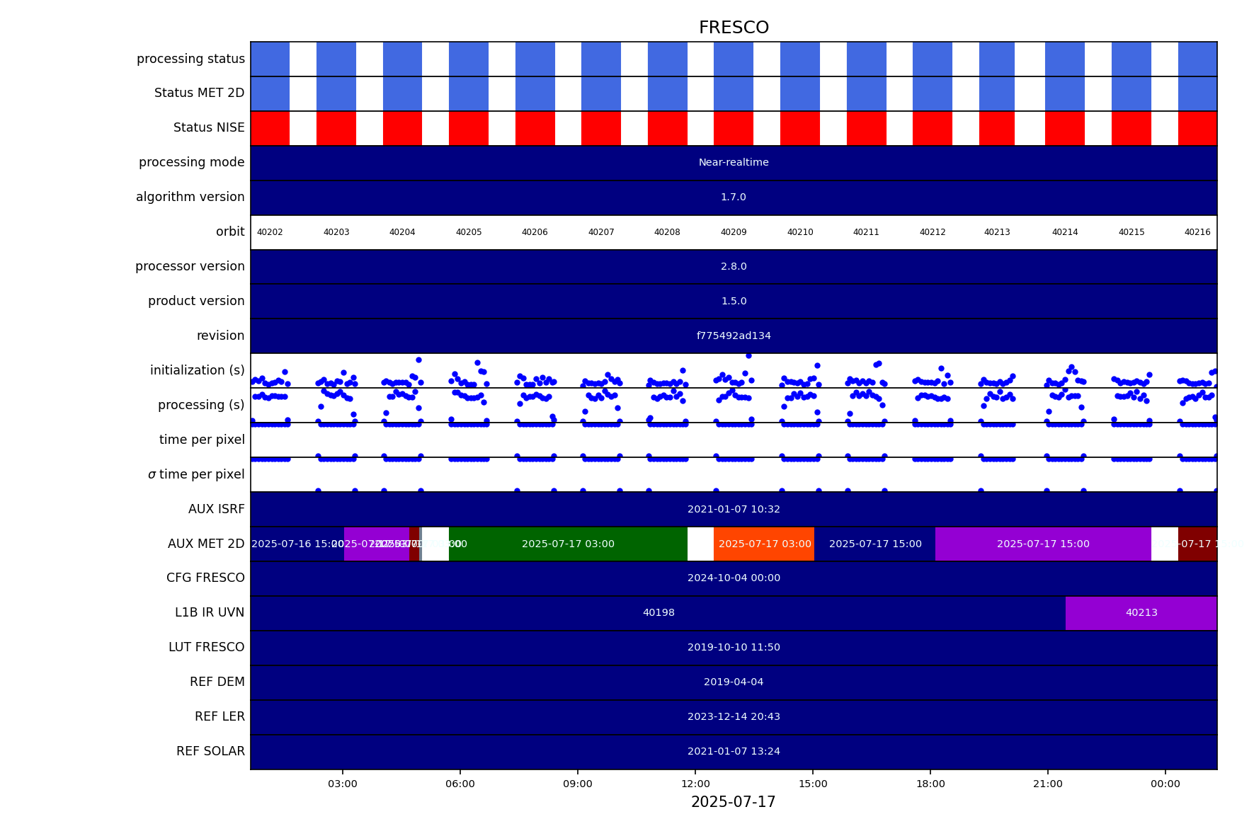Click processor version 2.8.0 value

(734, 267)
